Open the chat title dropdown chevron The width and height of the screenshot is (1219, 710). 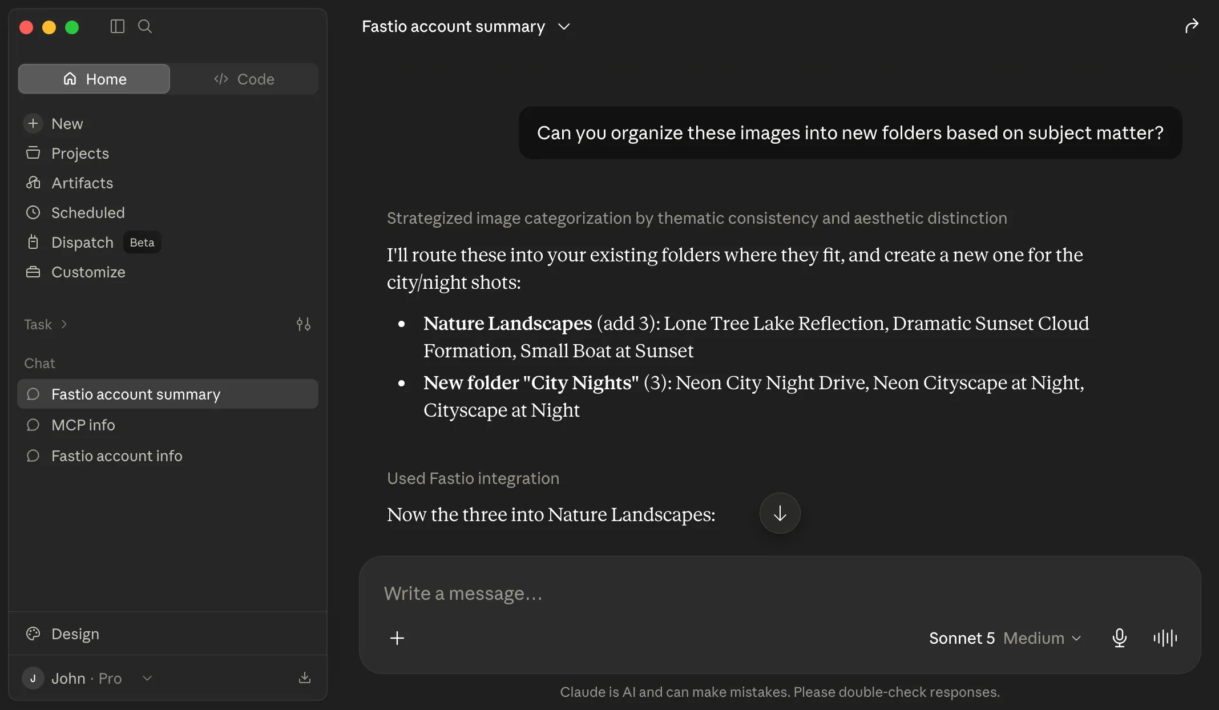tap(564, 26)
